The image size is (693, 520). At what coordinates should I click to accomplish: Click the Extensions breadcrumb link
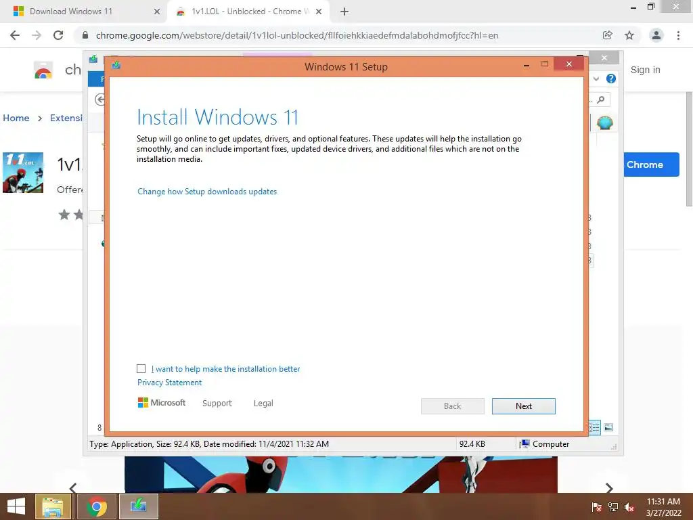66,118
